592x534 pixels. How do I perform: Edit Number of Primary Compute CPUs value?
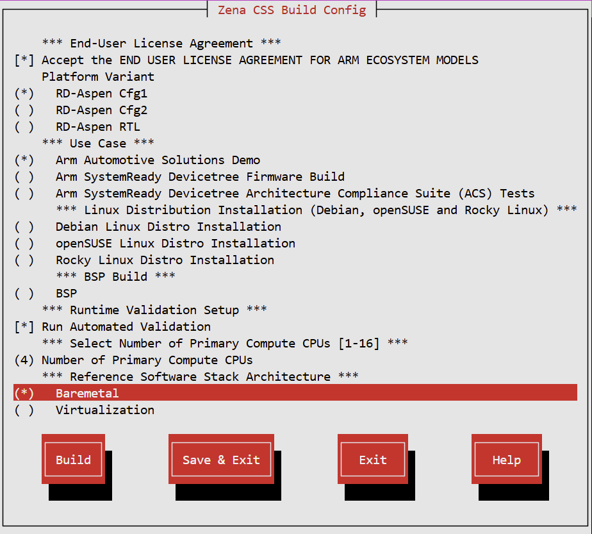pyautogui.click(x=134, y=360)
